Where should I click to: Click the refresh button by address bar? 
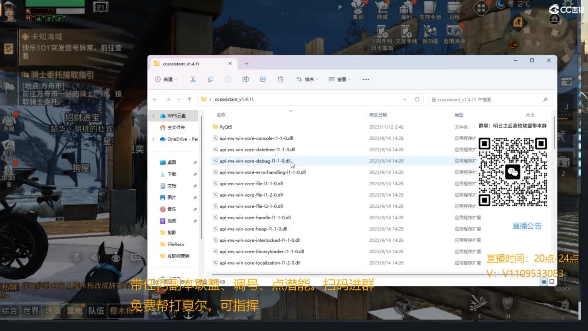417,99
